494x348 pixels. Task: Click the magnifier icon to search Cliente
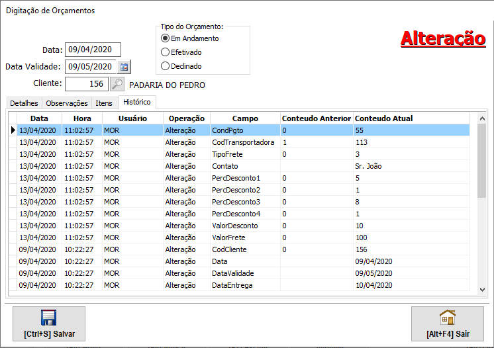pos(117,84)
